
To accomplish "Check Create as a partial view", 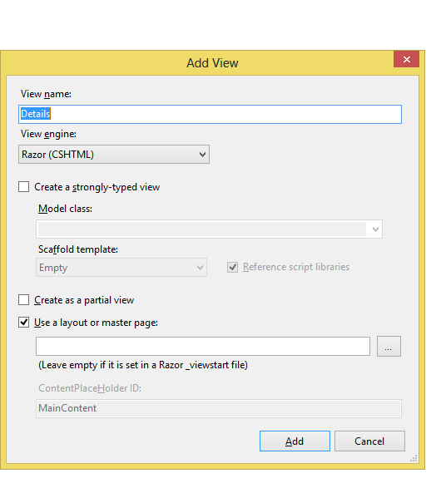I will tap(23, 300).
